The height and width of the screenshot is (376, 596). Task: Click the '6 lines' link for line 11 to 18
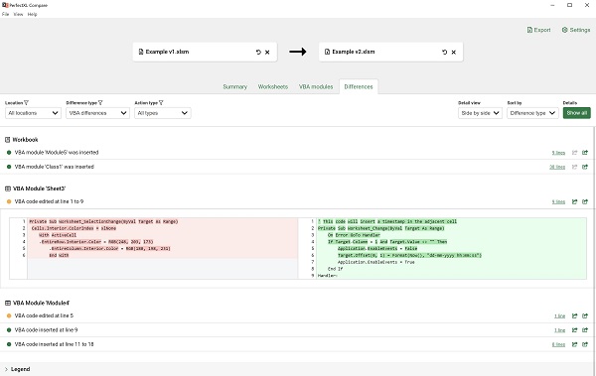coord(558,345)
